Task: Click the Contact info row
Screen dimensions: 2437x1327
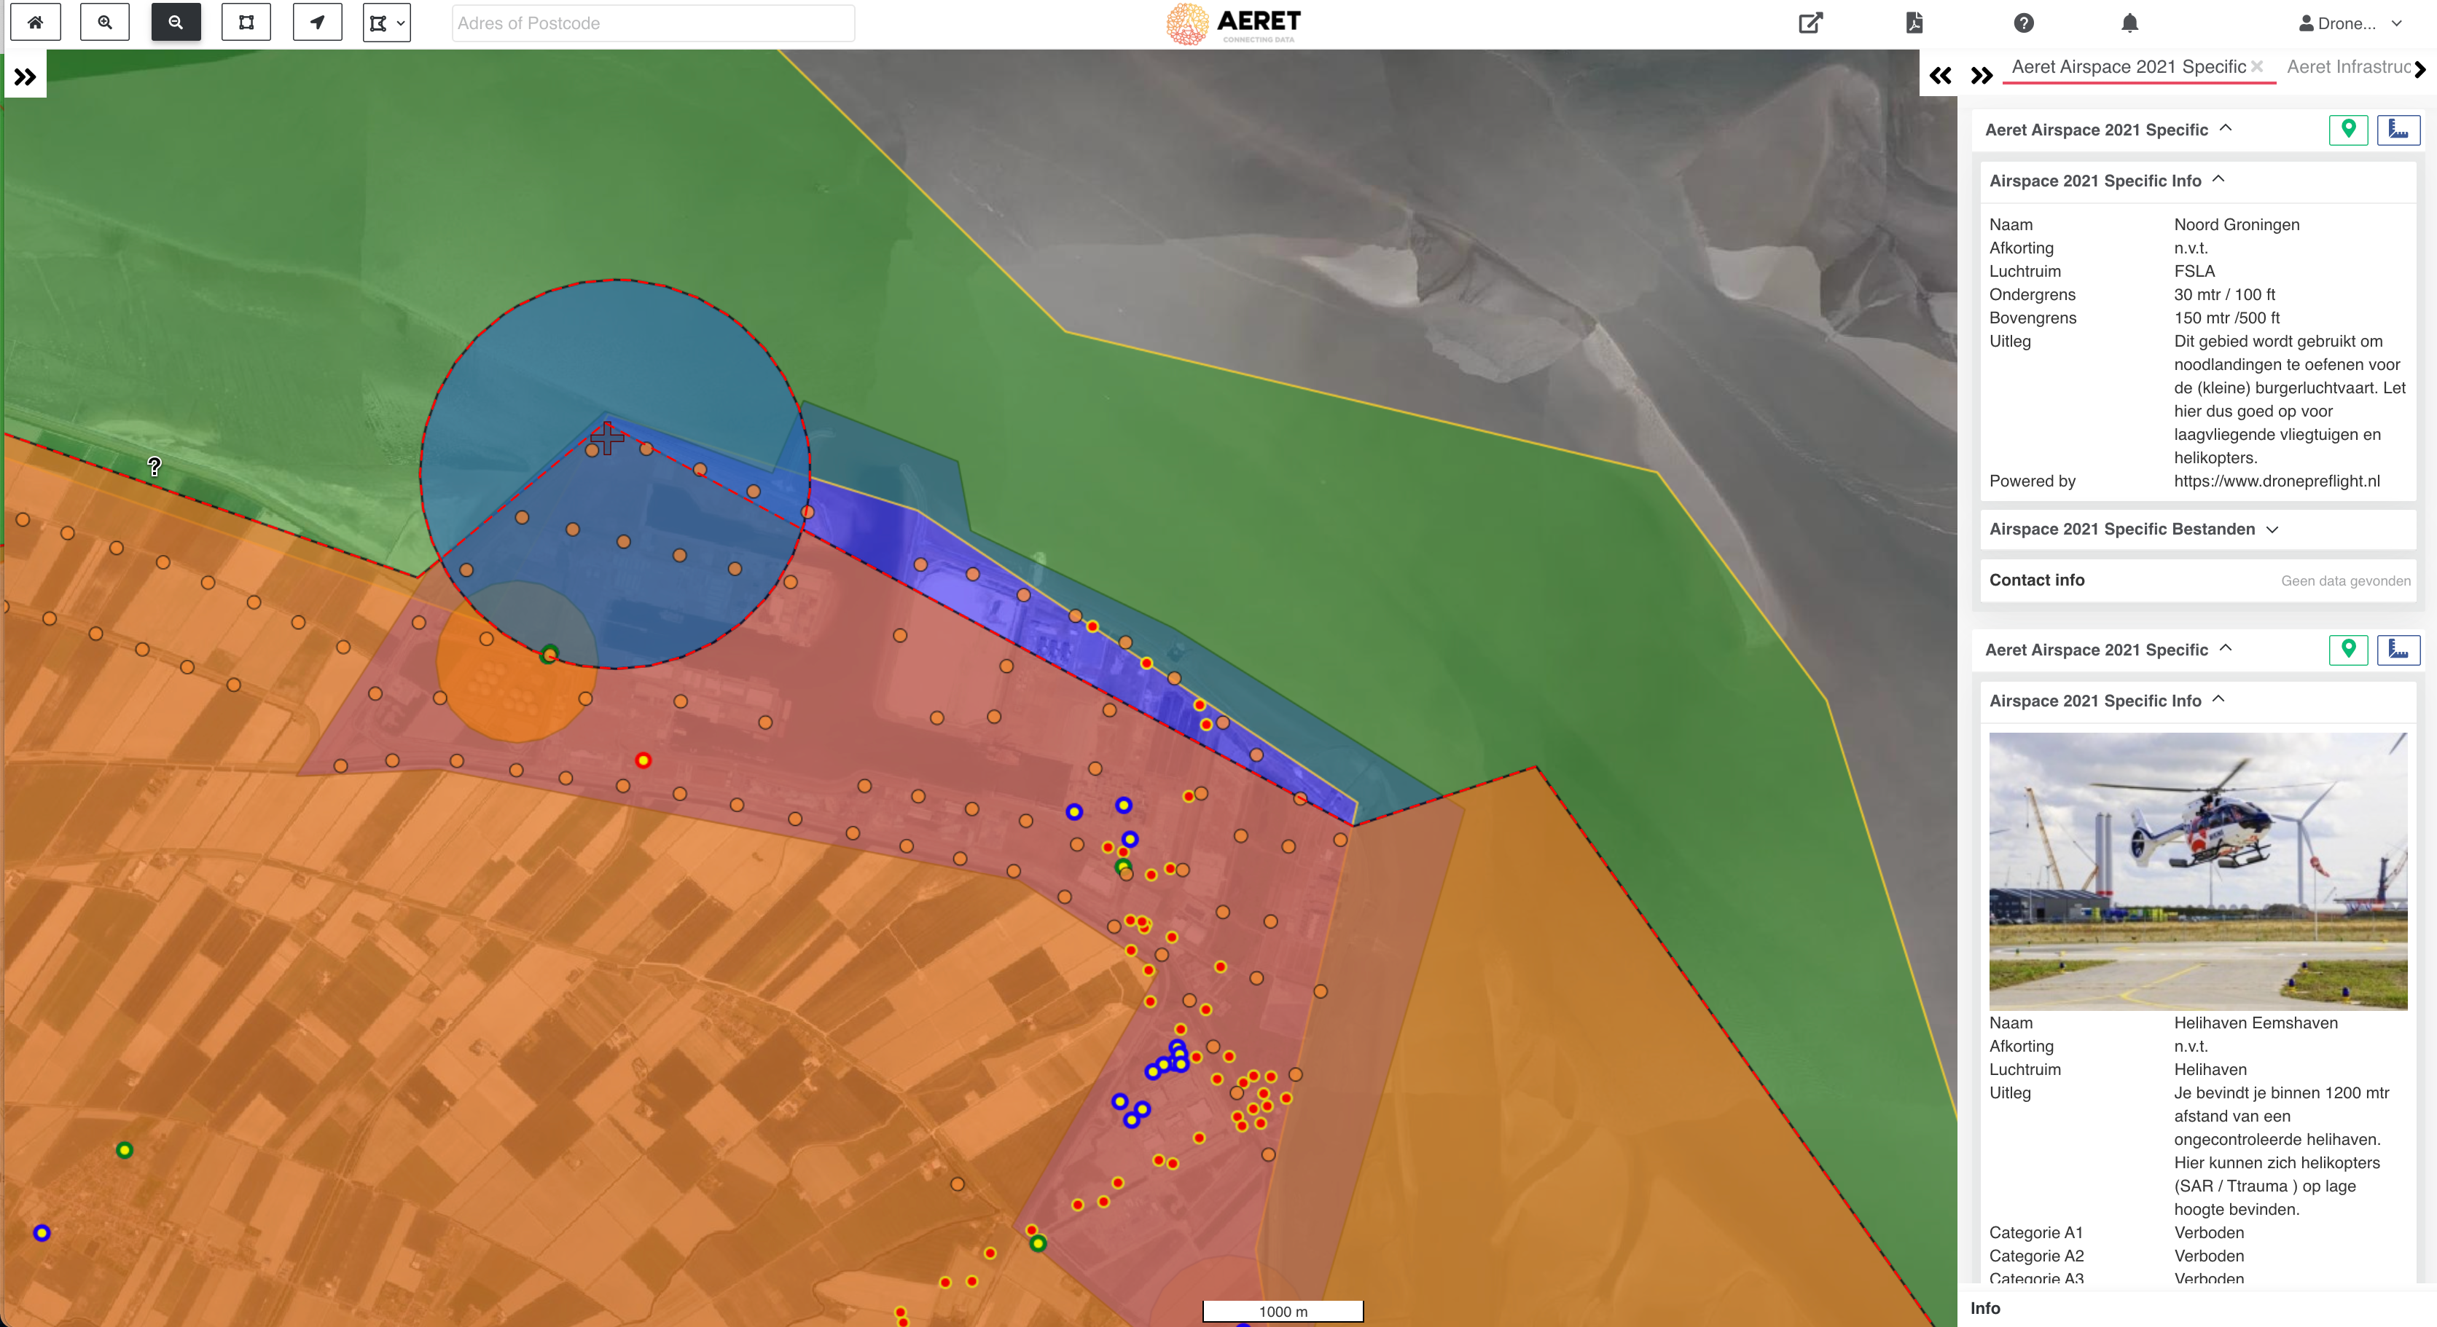Action: (x=2197, y=580)
